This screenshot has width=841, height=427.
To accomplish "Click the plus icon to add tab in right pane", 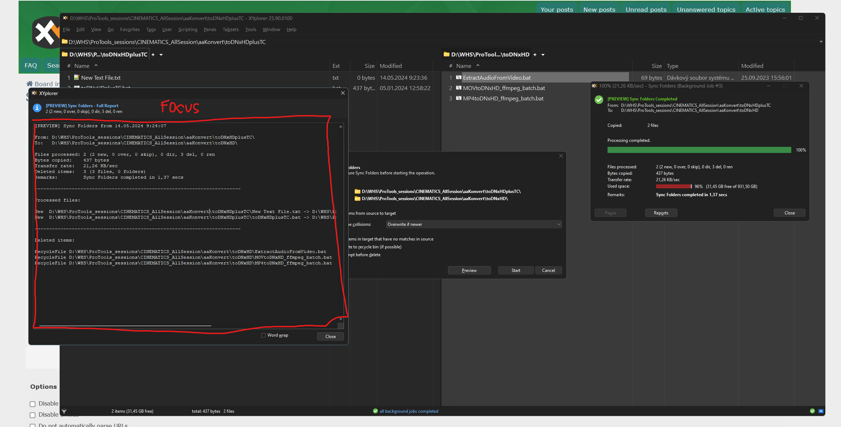I will tap(535, 55).
